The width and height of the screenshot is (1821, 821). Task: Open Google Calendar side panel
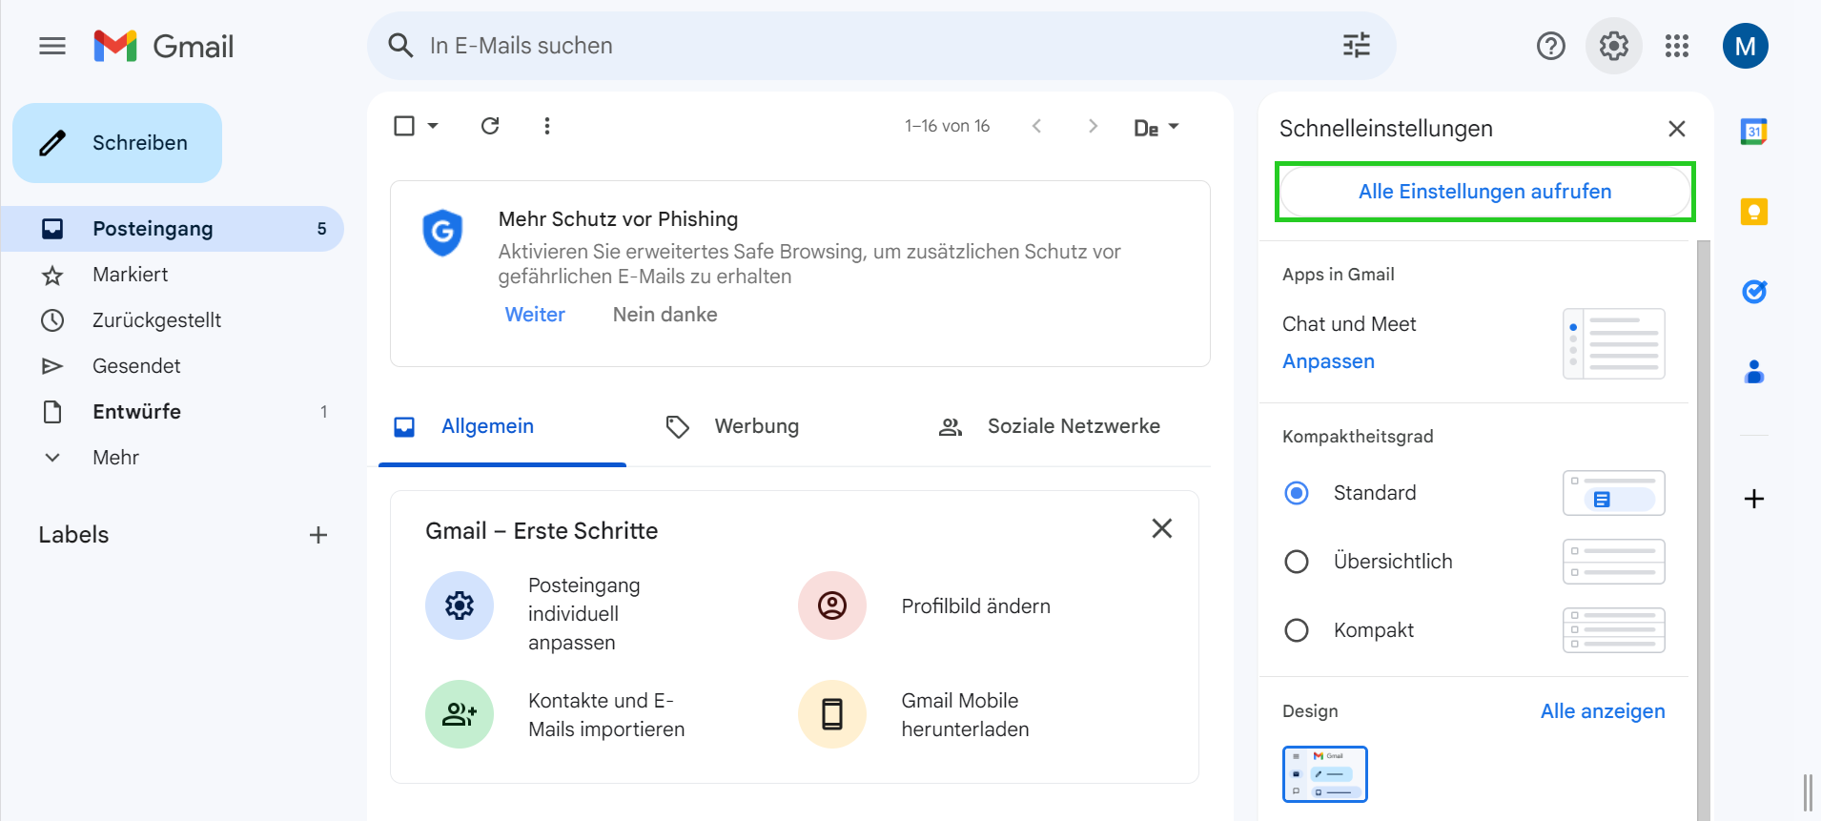coord(1753,132)
